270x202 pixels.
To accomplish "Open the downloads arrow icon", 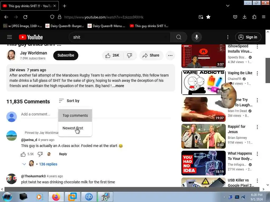I will click(244, 17).
